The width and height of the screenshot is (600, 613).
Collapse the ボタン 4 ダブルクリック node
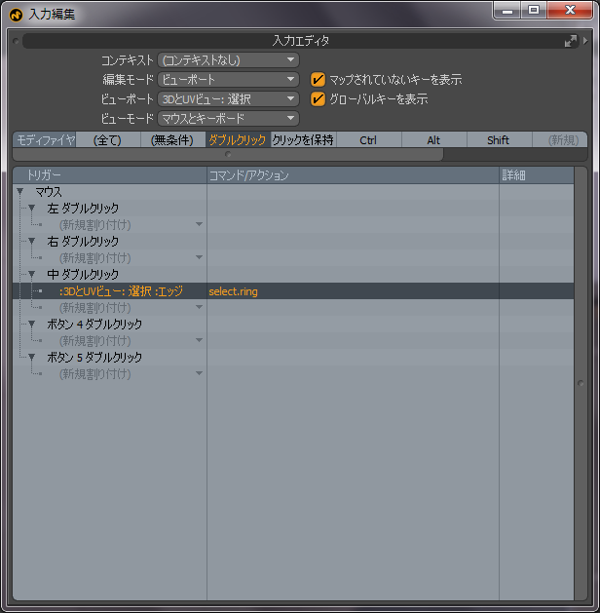(32, 325)
